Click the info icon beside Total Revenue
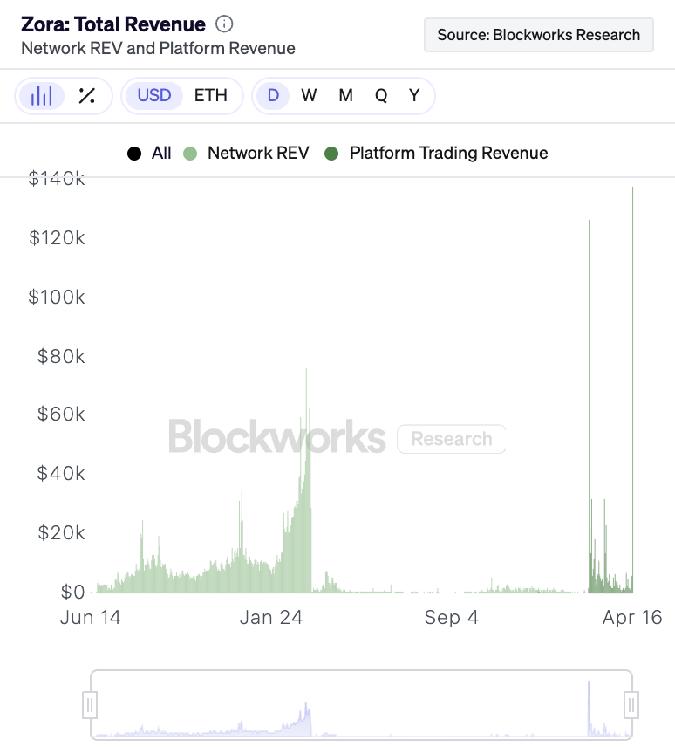Image resolution: width=675 pixels, height=747 pixels. [x=224, y=24]
